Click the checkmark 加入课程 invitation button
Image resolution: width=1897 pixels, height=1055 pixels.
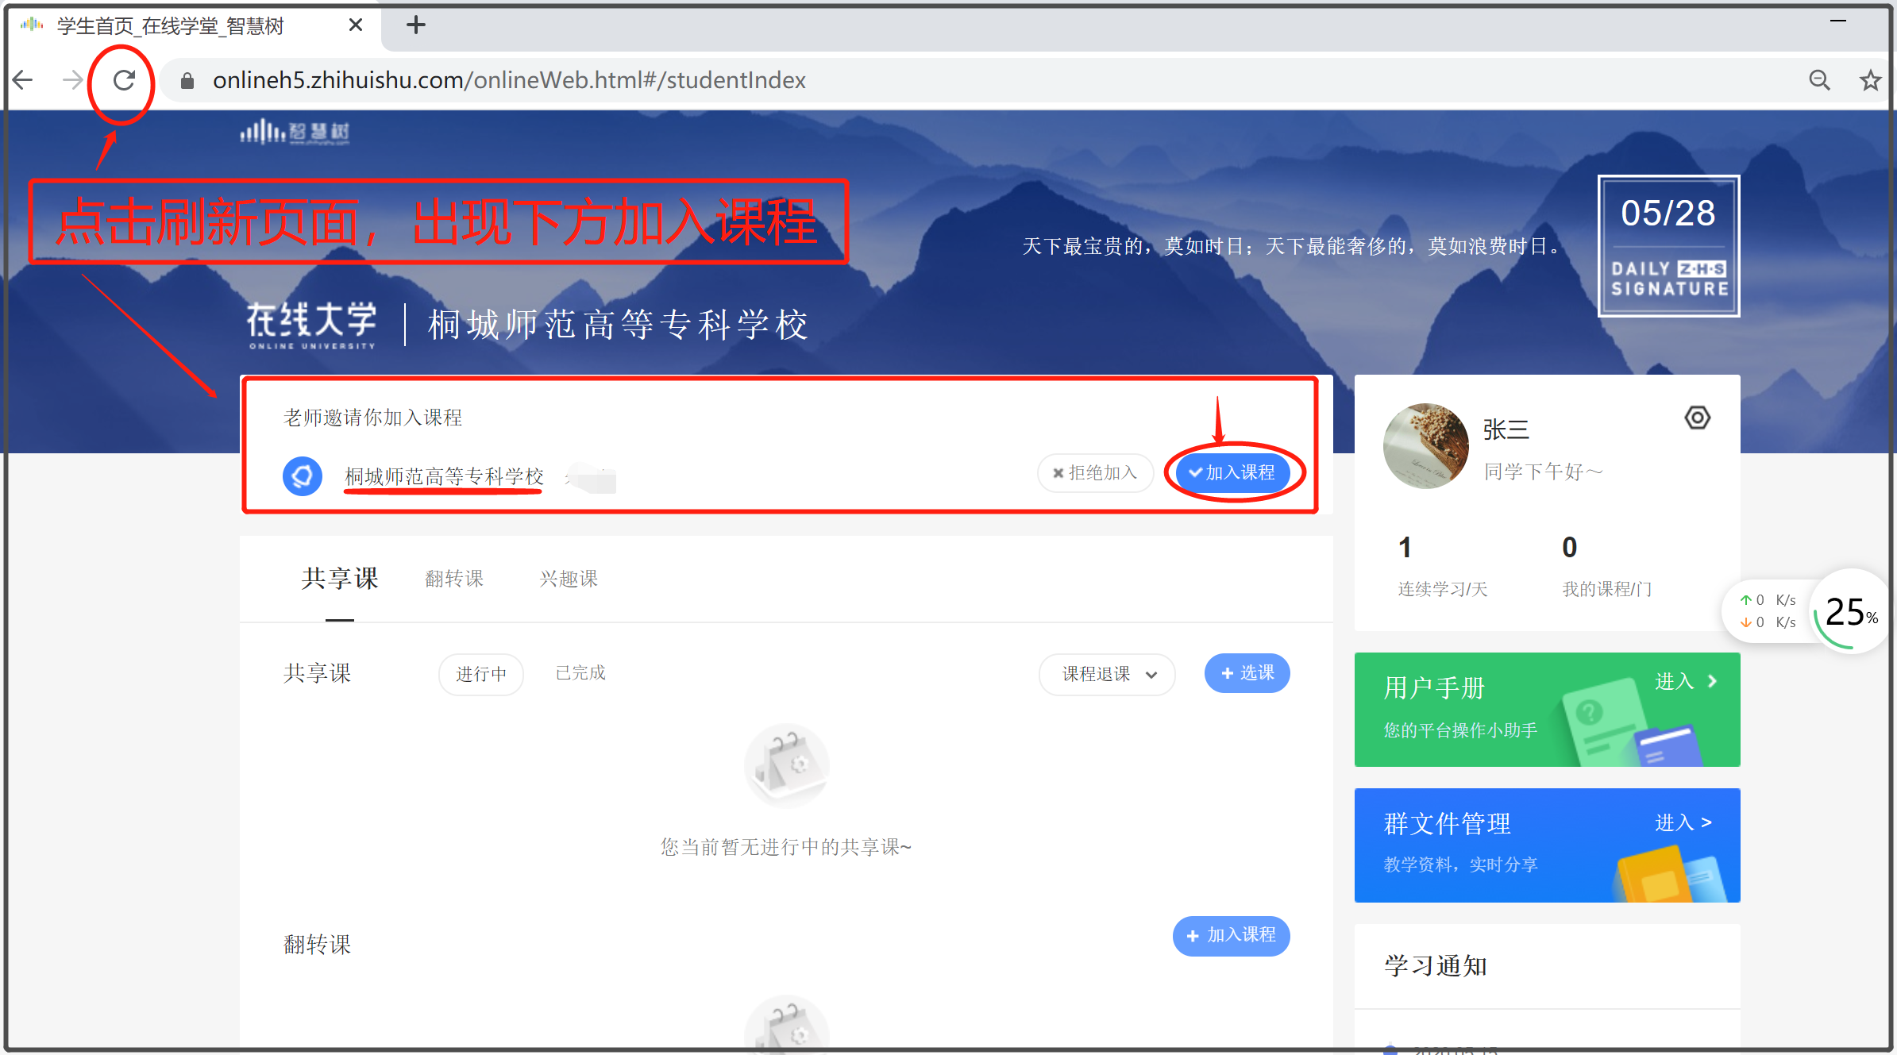pyautogui.click(x=1232, y=473)
